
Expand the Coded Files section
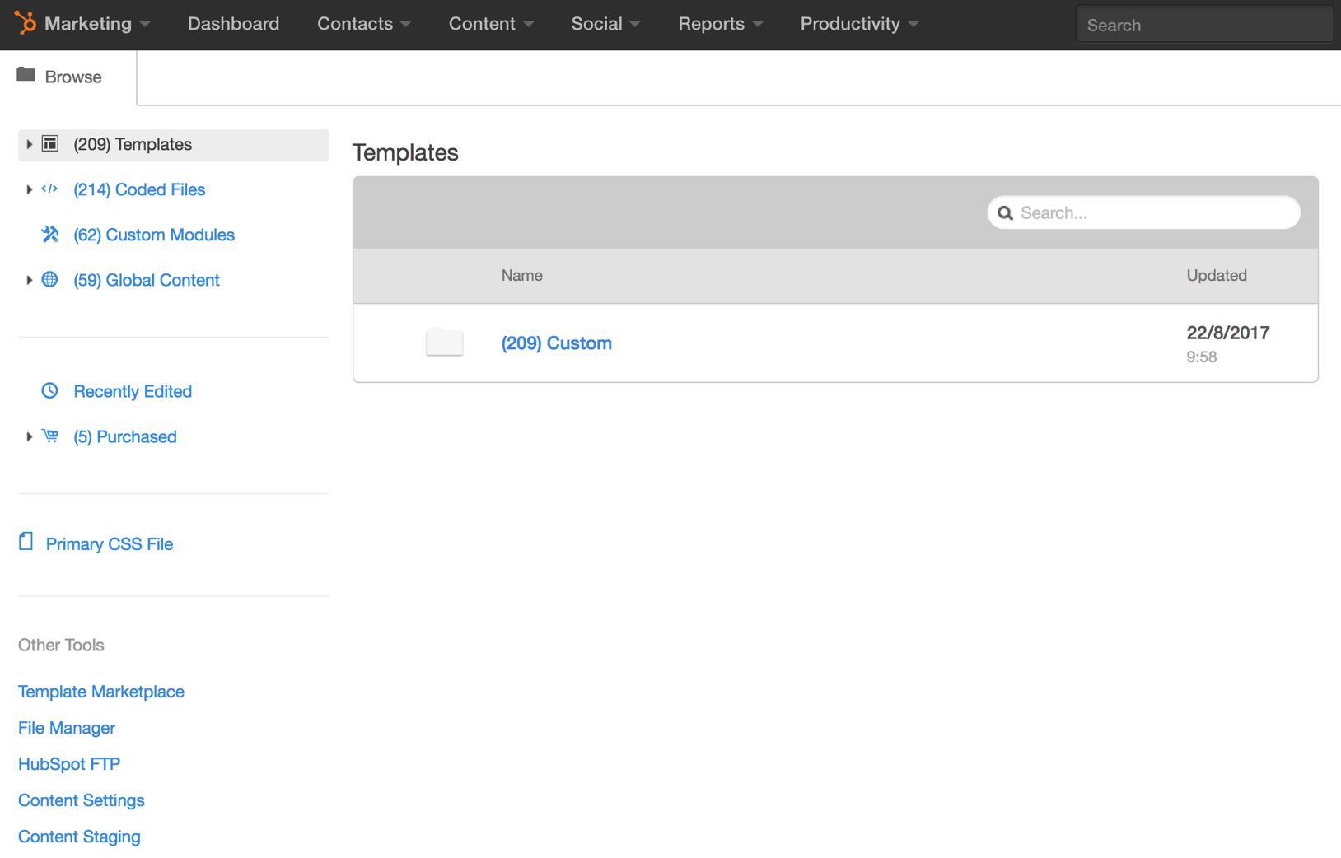click(x=29, y=189)
